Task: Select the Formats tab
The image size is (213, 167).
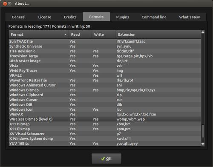Action: coord(96,17)
